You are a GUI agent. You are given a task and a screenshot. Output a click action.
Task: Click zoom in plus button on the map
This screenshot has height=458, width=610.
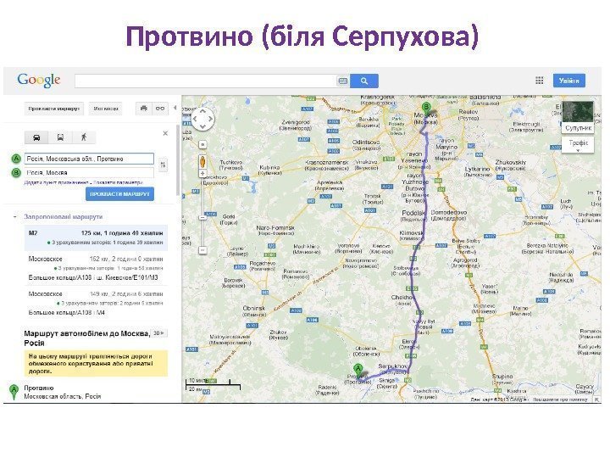tap(202, 174)
